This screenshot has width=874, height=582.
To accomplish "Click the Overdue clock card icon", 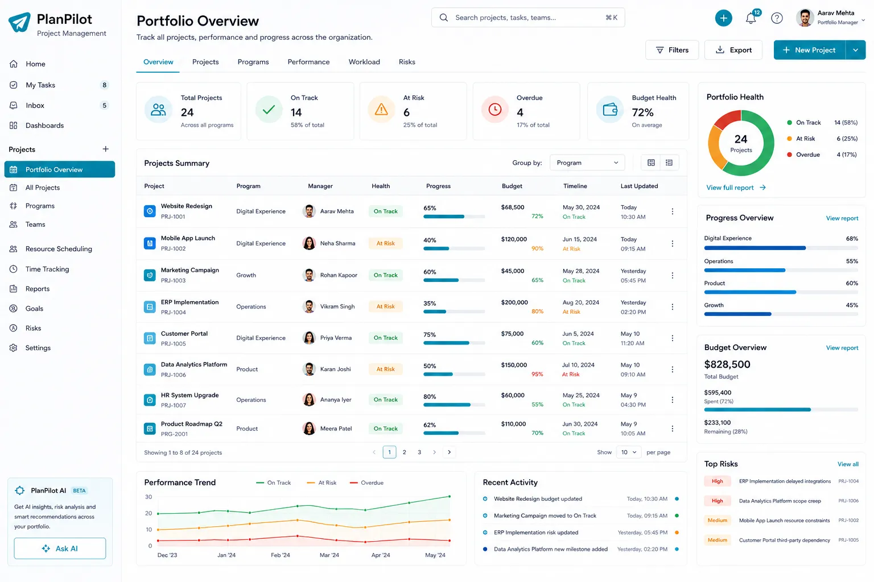I will pyautogui.click(x=495, y=109).
